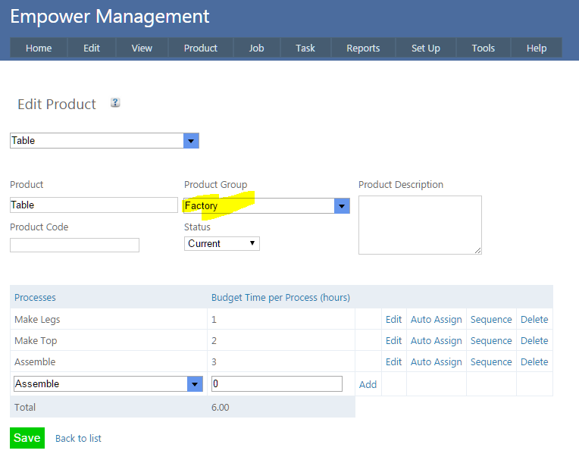Open the Reports menu

363,48
